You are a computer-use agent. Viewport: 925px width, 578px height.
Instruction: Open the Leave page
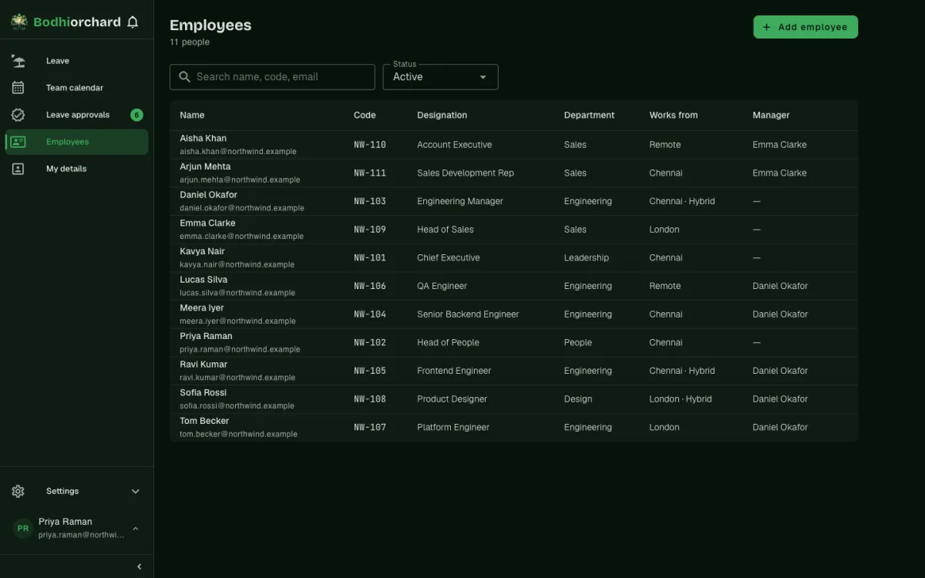coord(77,61)
